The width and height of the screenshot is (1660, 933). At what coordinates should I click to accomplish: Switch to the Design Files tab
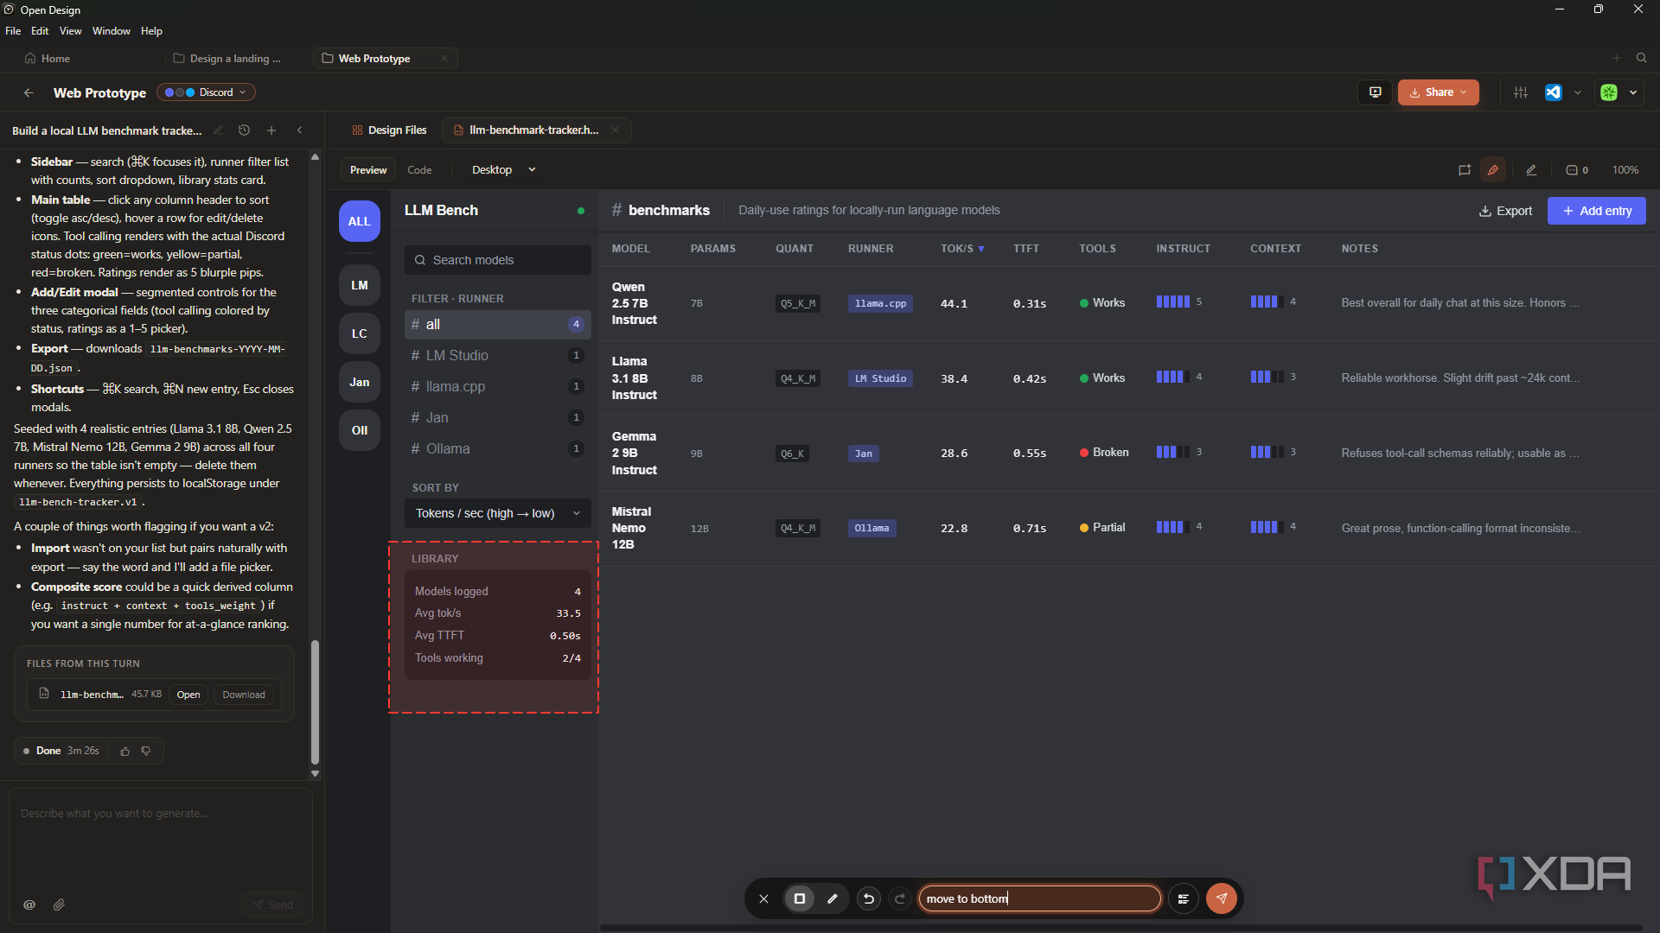tap(389, 130)
